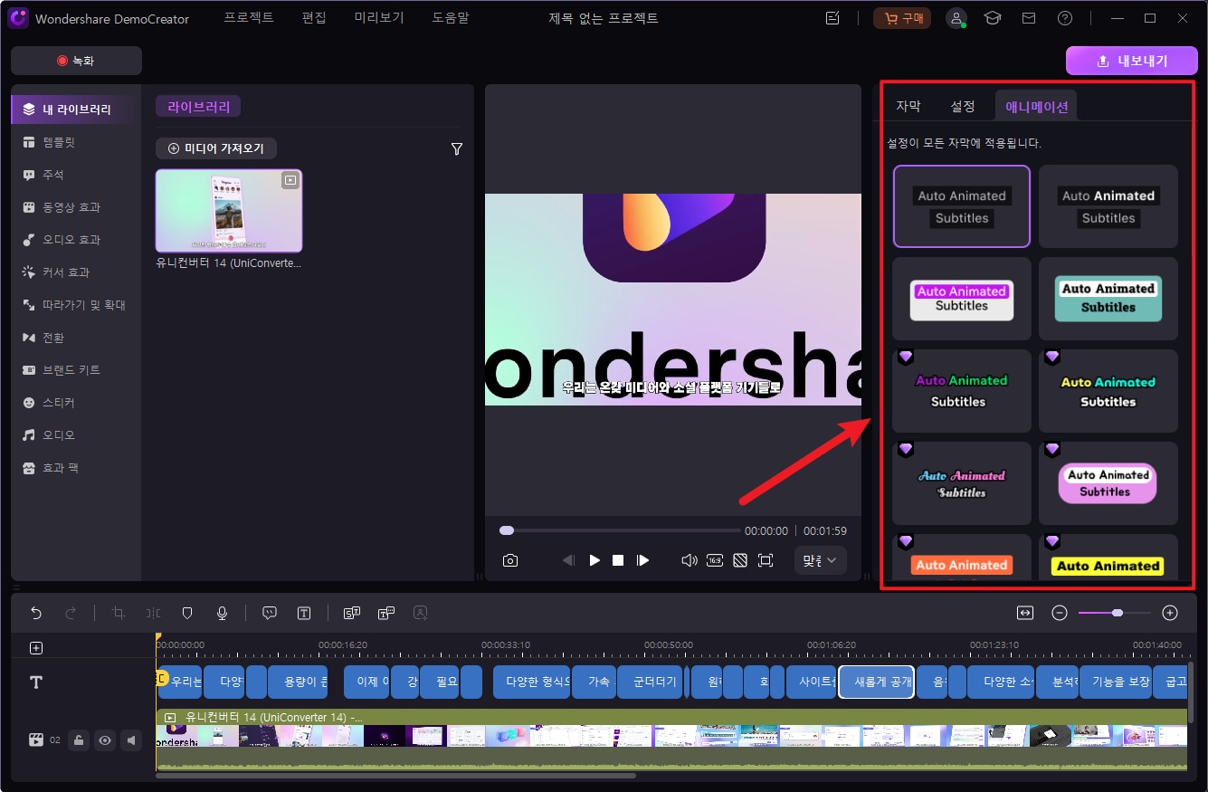Open the 도움말 menu

(451, 18)
